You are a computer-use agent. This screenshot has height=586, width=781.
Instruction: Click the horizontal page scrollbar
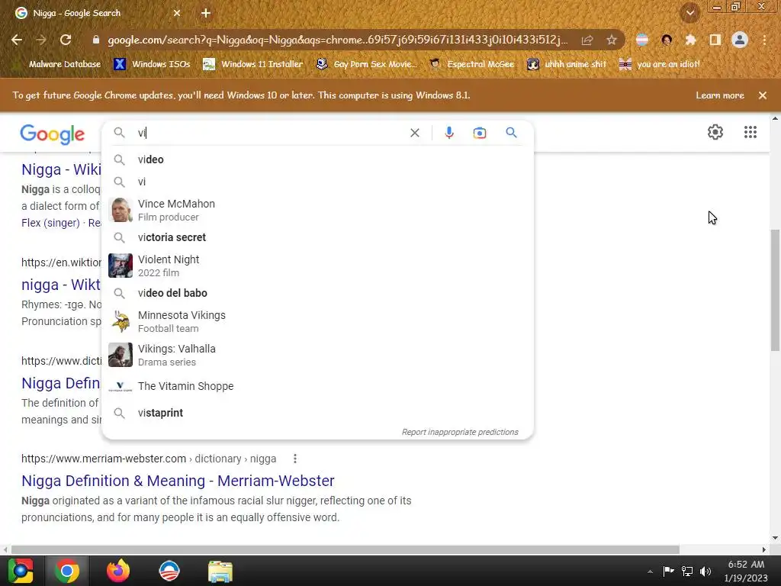(346, 549)
